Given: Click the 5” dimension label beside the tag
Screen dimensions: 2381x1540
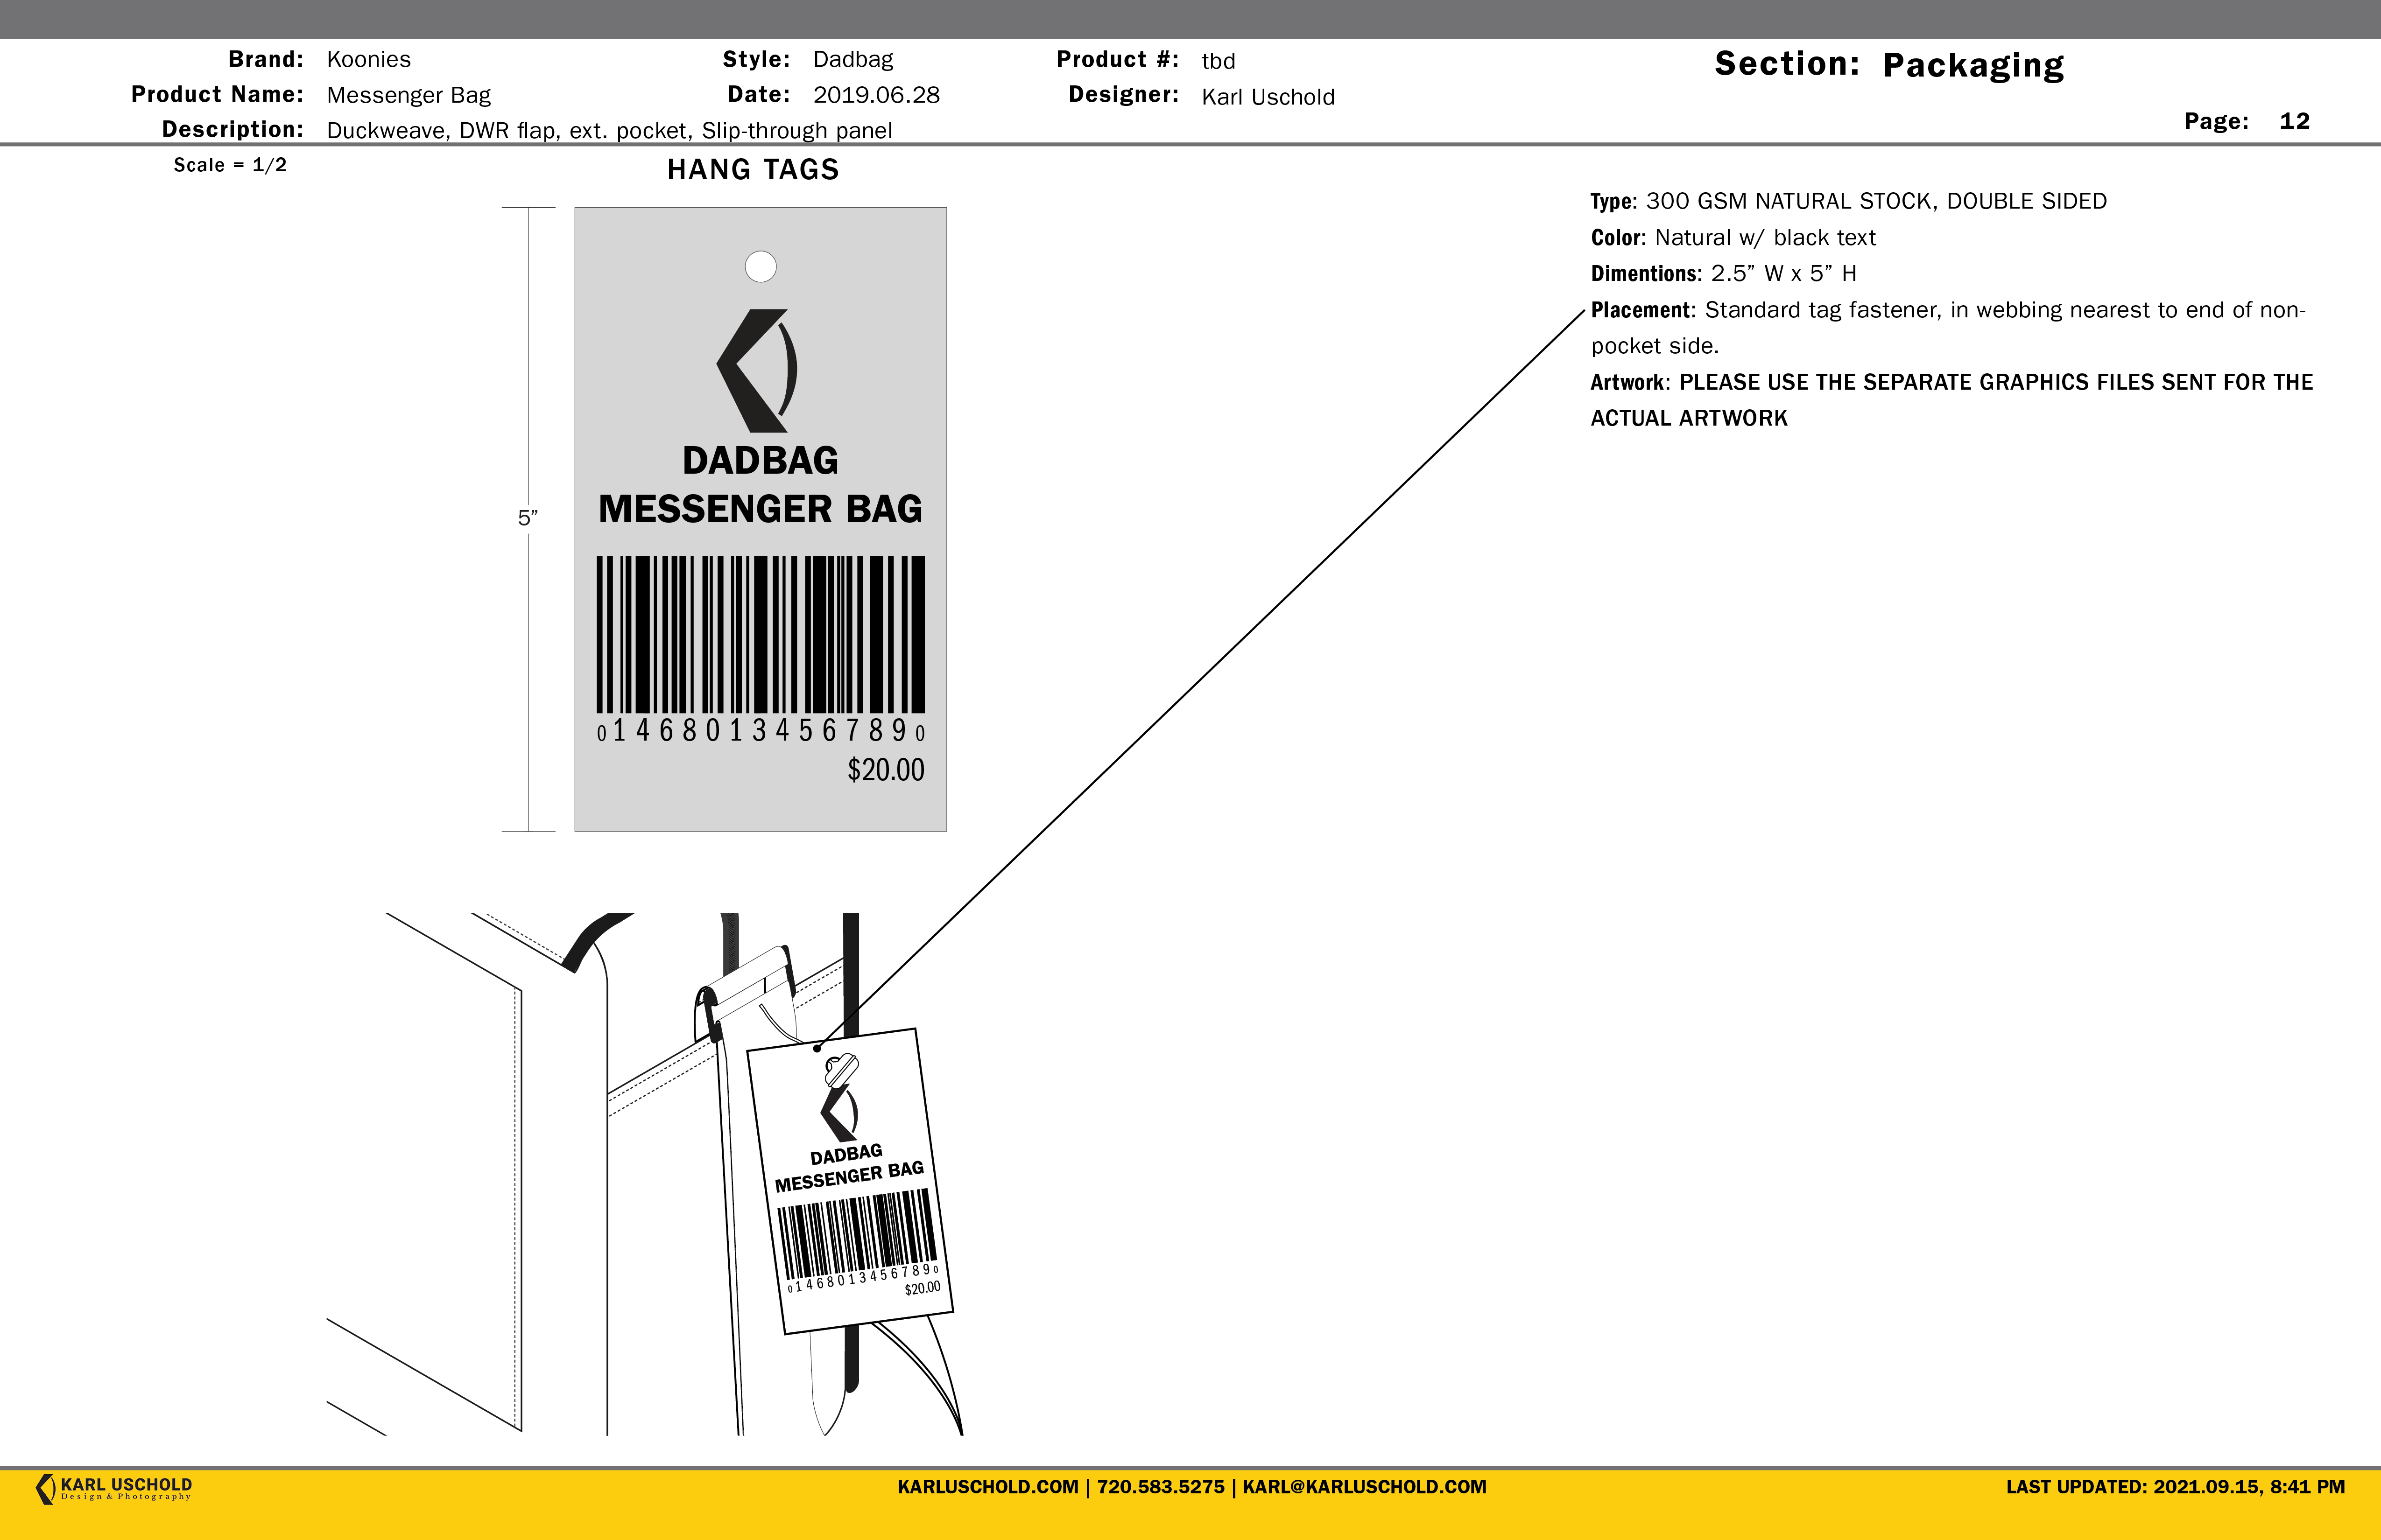Looking at the screenshot, I should click(527, 517).
